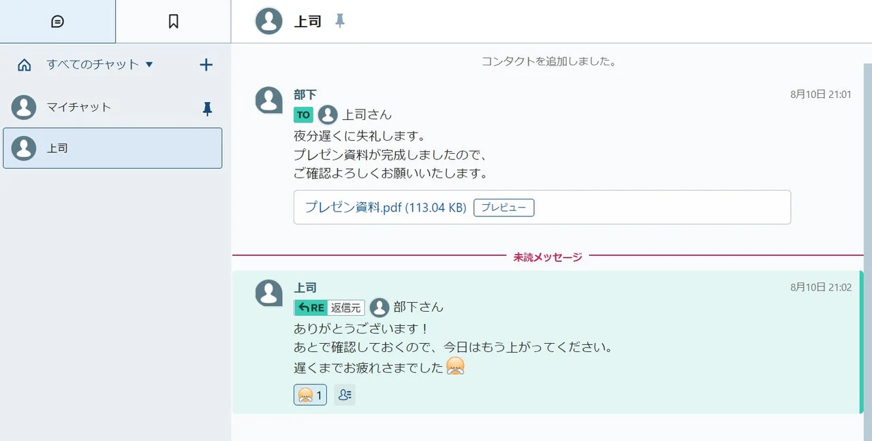Screen dimensions: 872x441
Task: Toggle pin next to 上司 header
Action: [340, 21]
